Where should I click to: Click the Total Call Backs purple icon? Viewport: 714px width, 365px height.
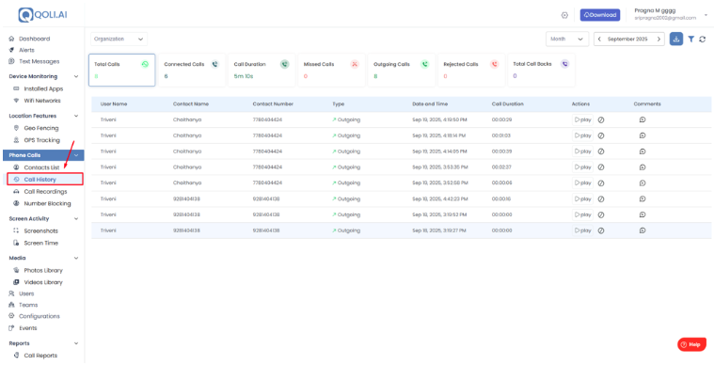pyautogui.click(x=564, y=64)
